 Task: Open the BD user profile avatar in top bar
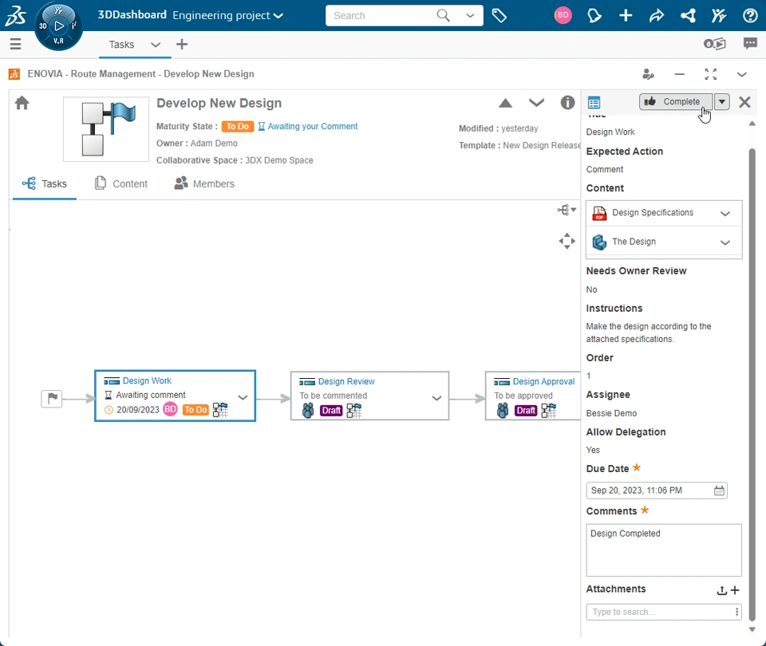click(x=563, y=15)
